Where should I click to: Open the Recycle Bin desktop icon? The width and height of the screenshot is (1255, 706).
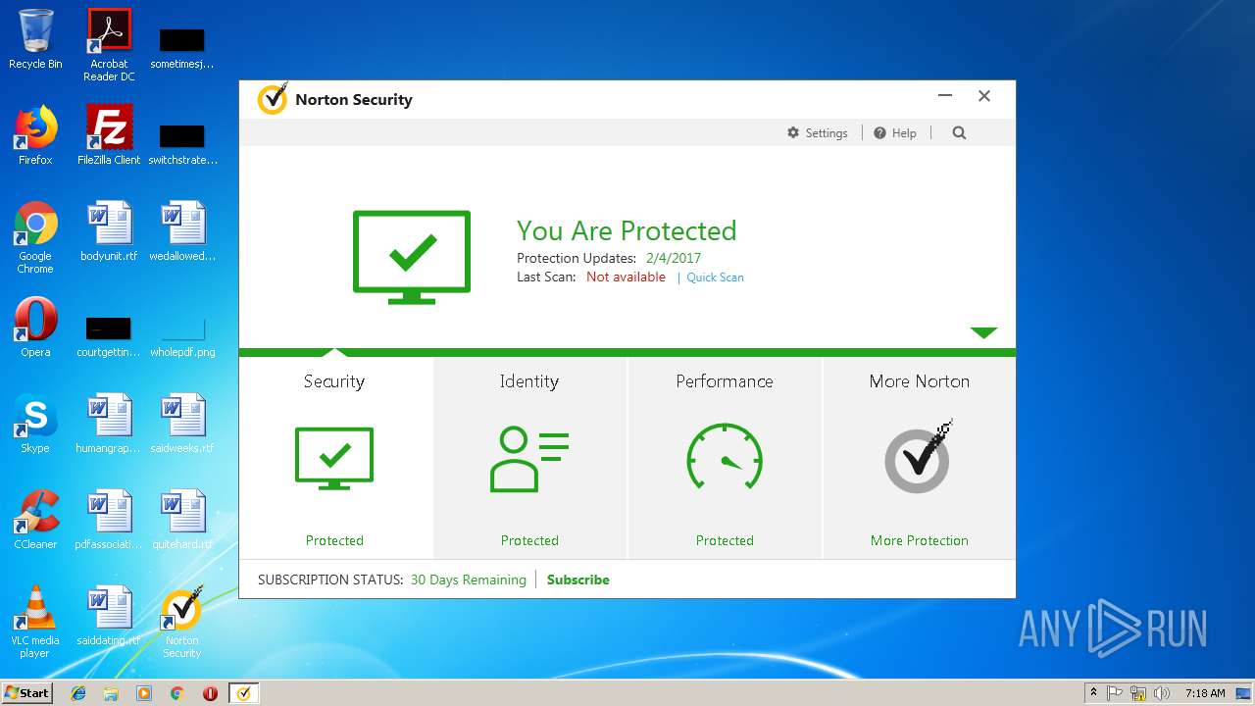[35, 39]
